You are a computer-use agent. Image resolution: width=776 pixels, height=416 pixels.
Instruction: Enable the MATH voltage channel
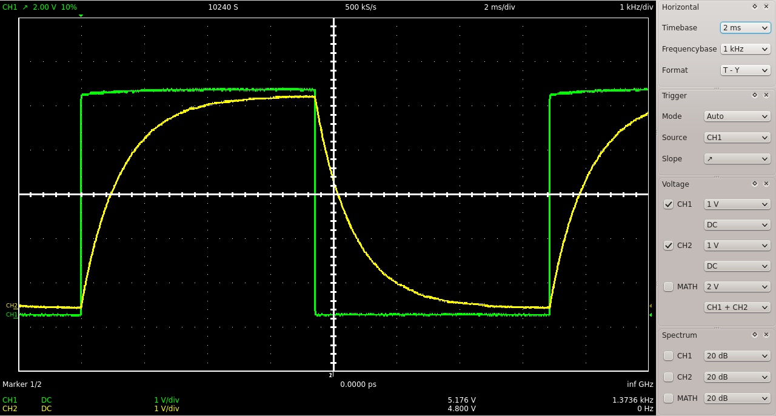pos(669,287)
